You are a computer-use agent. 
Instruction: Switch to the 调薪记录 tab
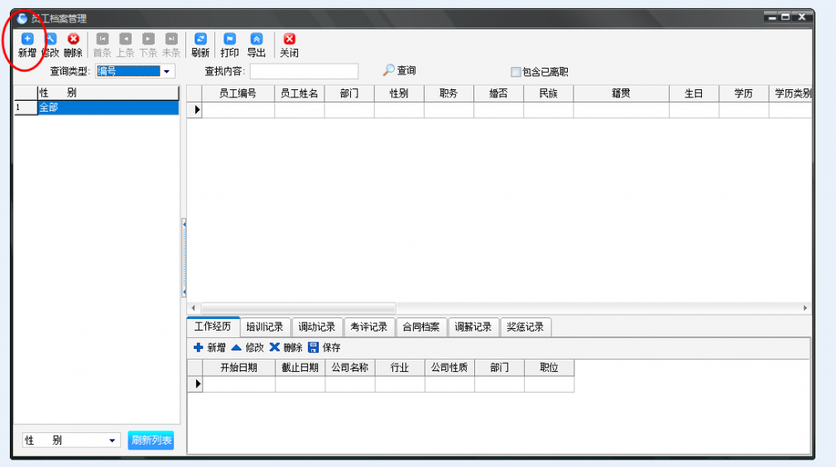pyautogui.click(x=473, y=327)
